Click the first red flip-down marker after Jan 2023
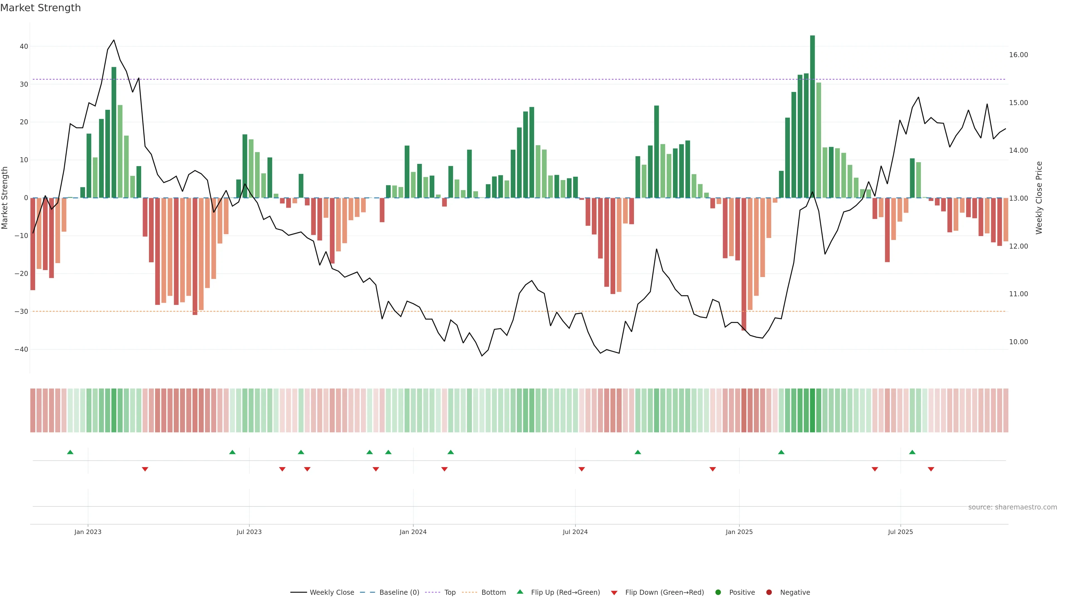The width and height of the screenshot is (1071, 602). (145, 469)
